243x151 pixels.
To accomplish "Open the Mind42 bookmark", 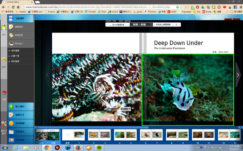I will (90, 12).
